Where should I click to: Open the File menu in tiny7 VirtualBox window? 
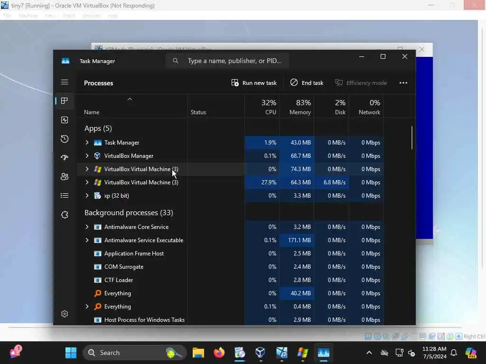[x=7, y=16]
